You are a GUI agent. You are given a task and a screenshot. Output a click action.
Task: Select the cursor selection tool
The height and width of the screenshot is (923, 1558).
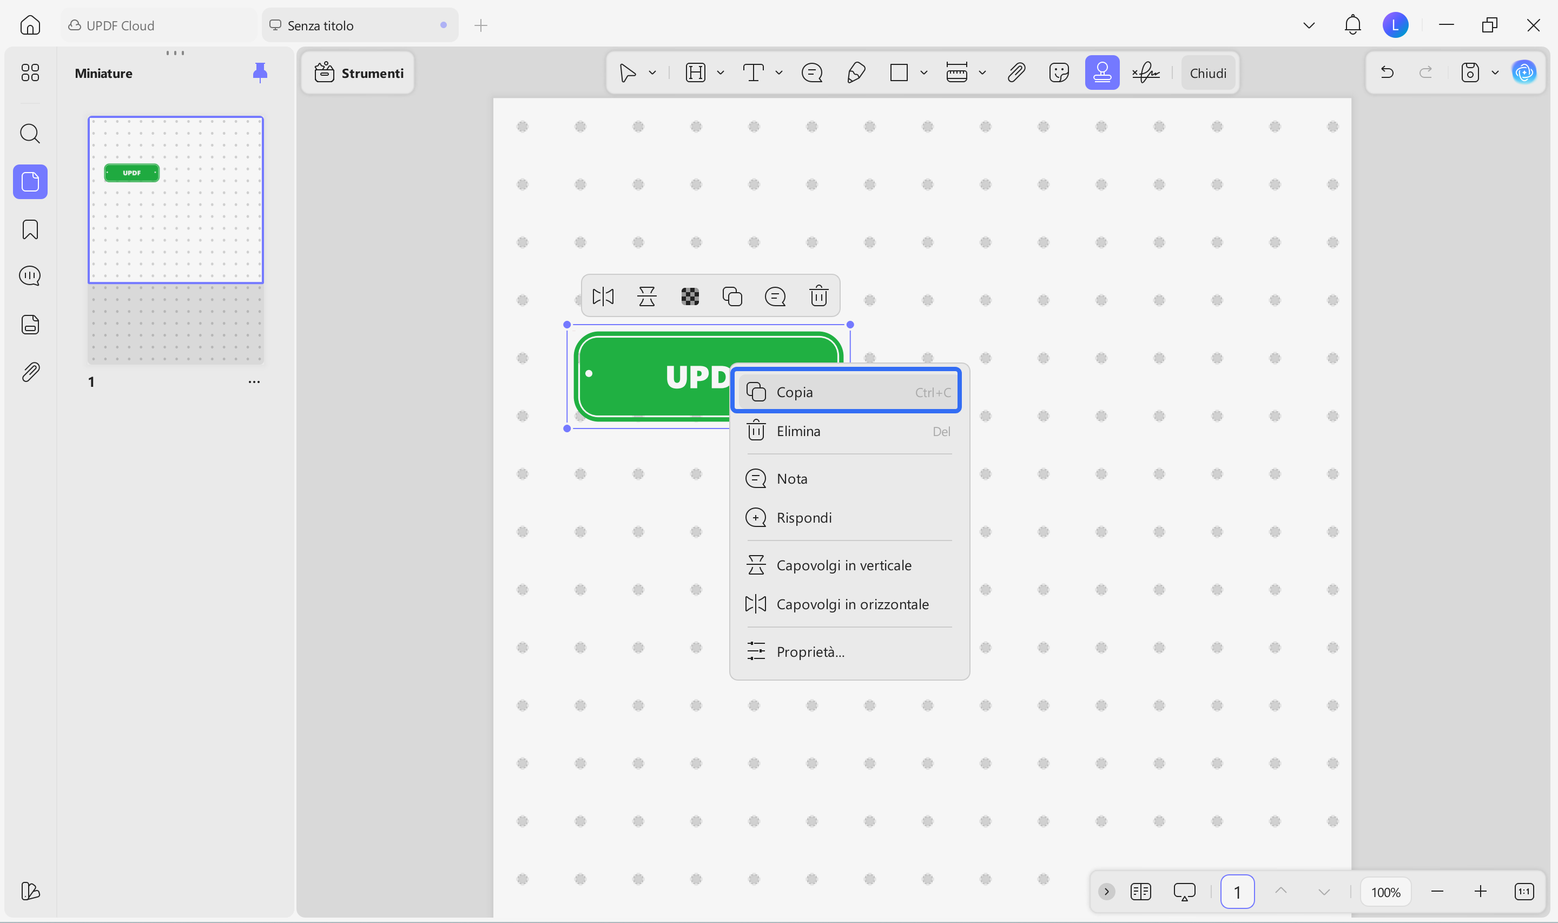[628, 73]
